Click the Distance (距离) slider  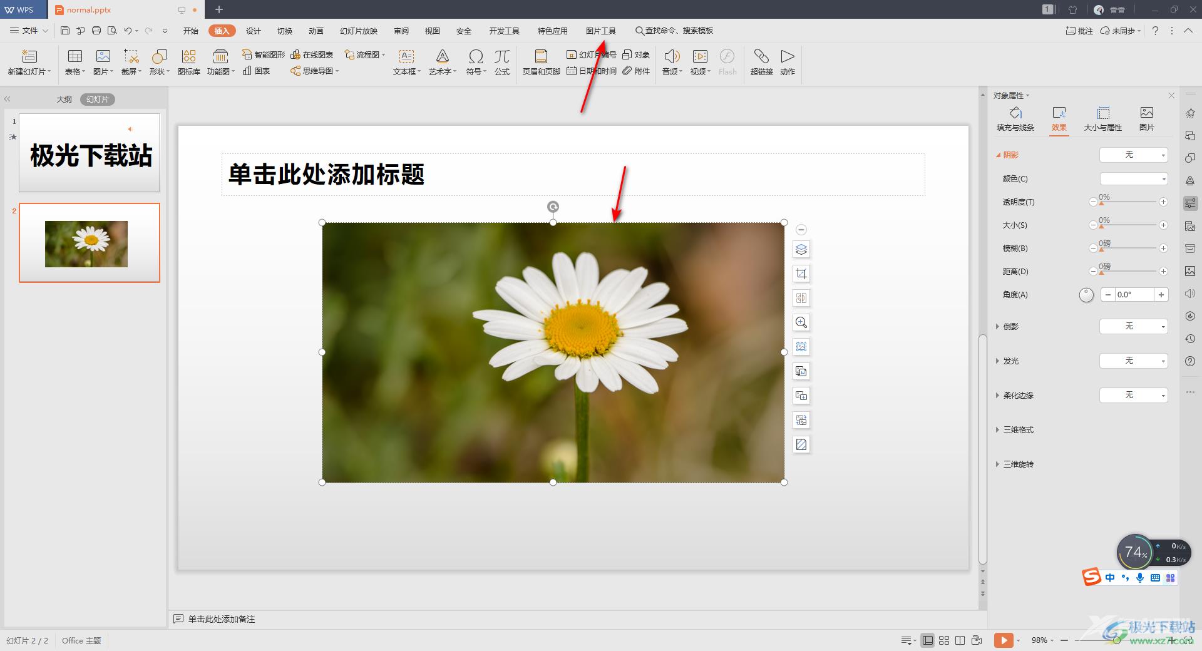pyautogui.click(x=1128, y=272)
